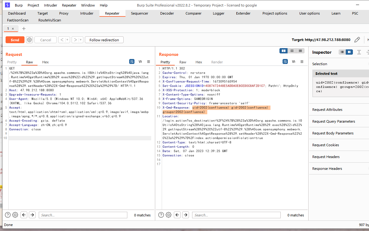Expand Request Attributes section in Inspector
Image resolution: width=369 pixels, height=231 pixels.
339,110
